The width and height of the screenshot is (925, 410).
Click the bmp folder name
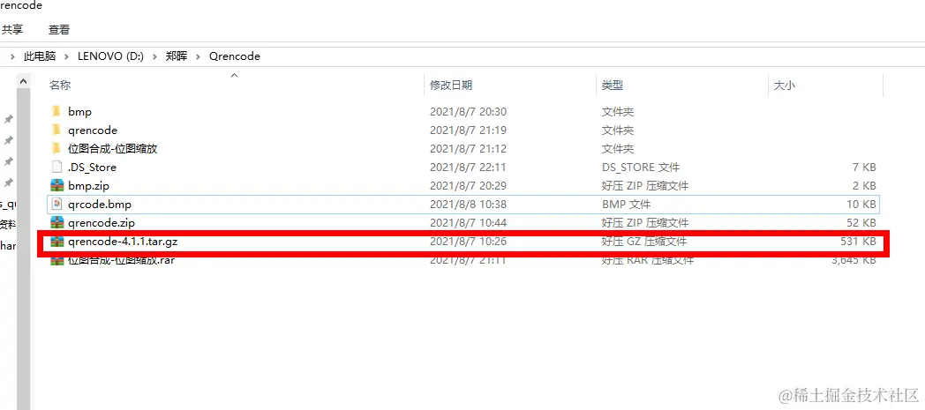point(79,112)
